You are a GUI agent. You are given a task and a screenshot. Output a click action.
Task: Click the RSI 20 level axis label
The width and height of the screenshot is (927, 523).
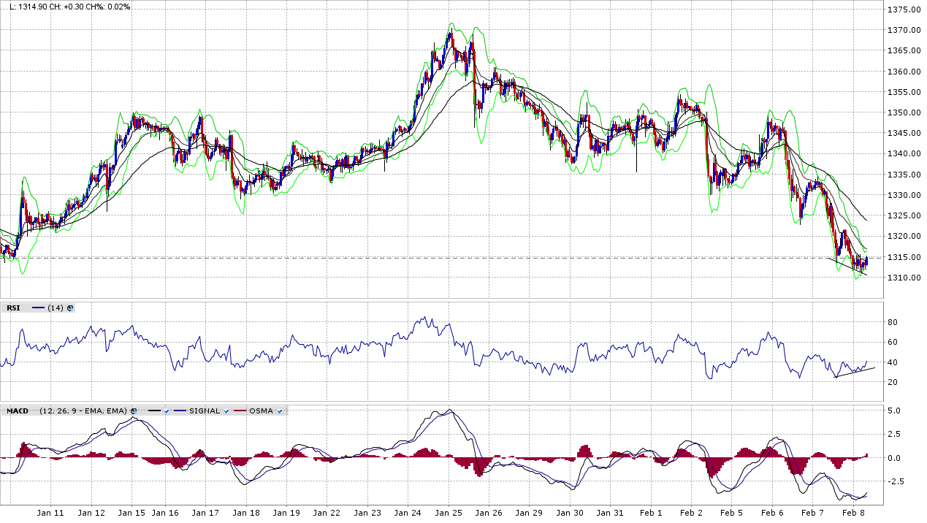(892, 382)
